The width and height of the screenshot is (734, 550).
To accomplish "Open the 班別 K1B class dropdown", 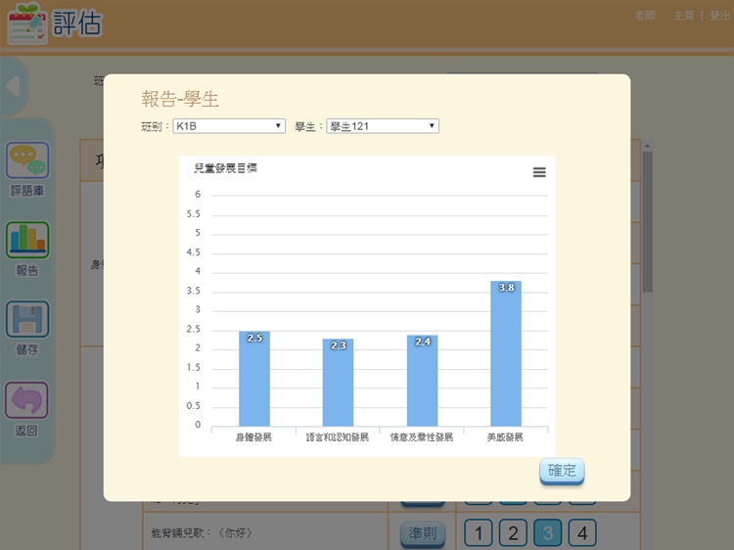I will [229, 126].
